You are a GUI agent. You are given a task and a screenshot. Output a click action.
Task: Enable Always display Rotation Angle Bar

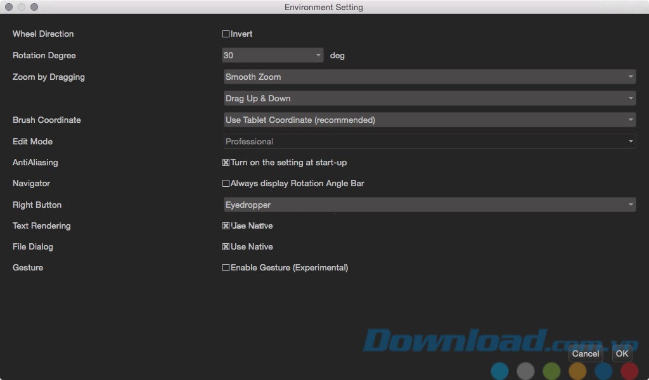pyautogui.click(x=226, y=184)
